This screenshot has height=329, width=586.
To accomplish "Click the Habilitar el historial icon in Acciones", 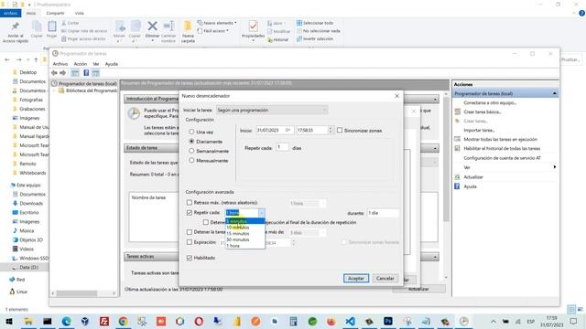I will [457, 148].
